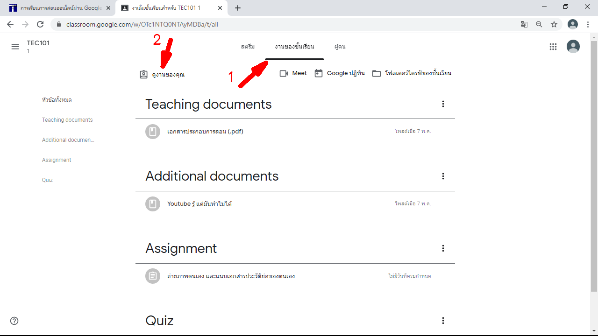Select Quiz topic in left sidebar
Viewport: 598px width, 336px height.
[47, 180]
